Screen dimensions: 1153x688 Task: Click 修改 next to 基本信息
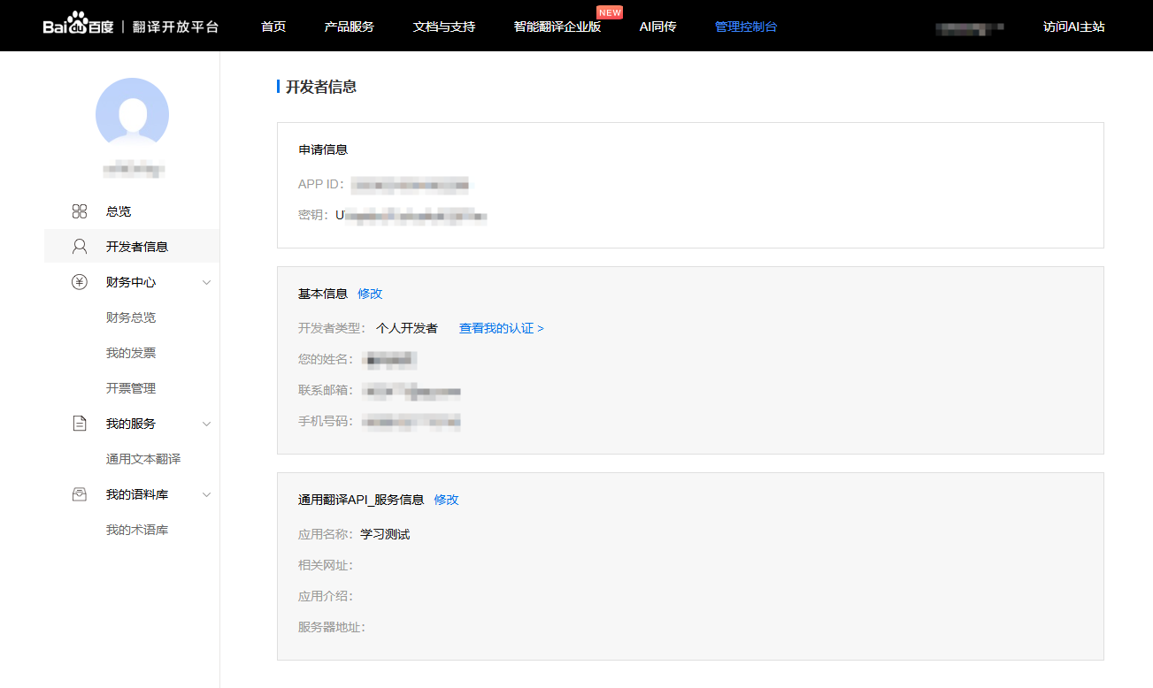coord(370,294)
